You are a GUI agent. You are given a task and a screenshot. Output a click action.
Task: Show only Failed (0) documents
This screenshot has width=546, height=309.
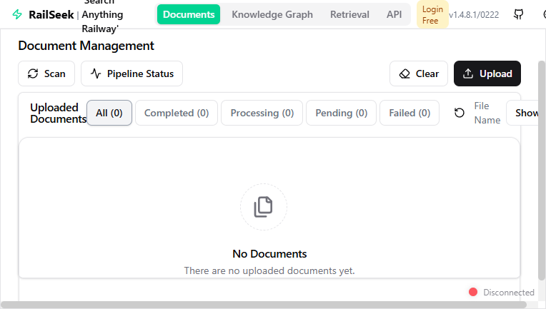(x=409, y=113)
